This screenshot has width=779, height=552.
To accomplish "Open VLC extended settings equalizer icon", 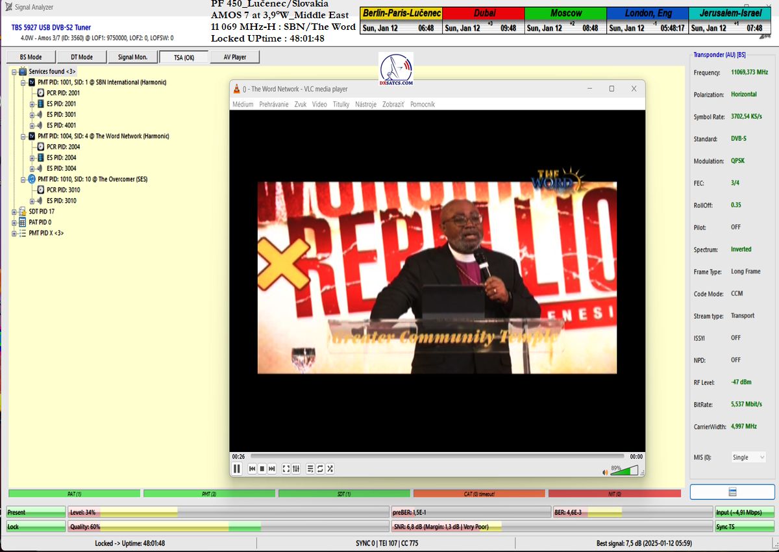I will click(296, 469).
